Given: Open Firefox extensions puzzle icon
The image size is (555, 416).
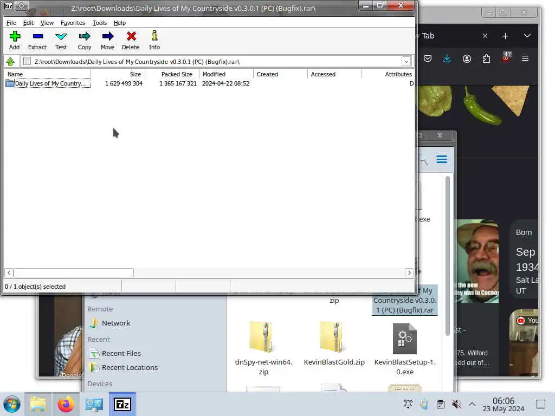Looking at the screenshot, I should coord(486,58).
